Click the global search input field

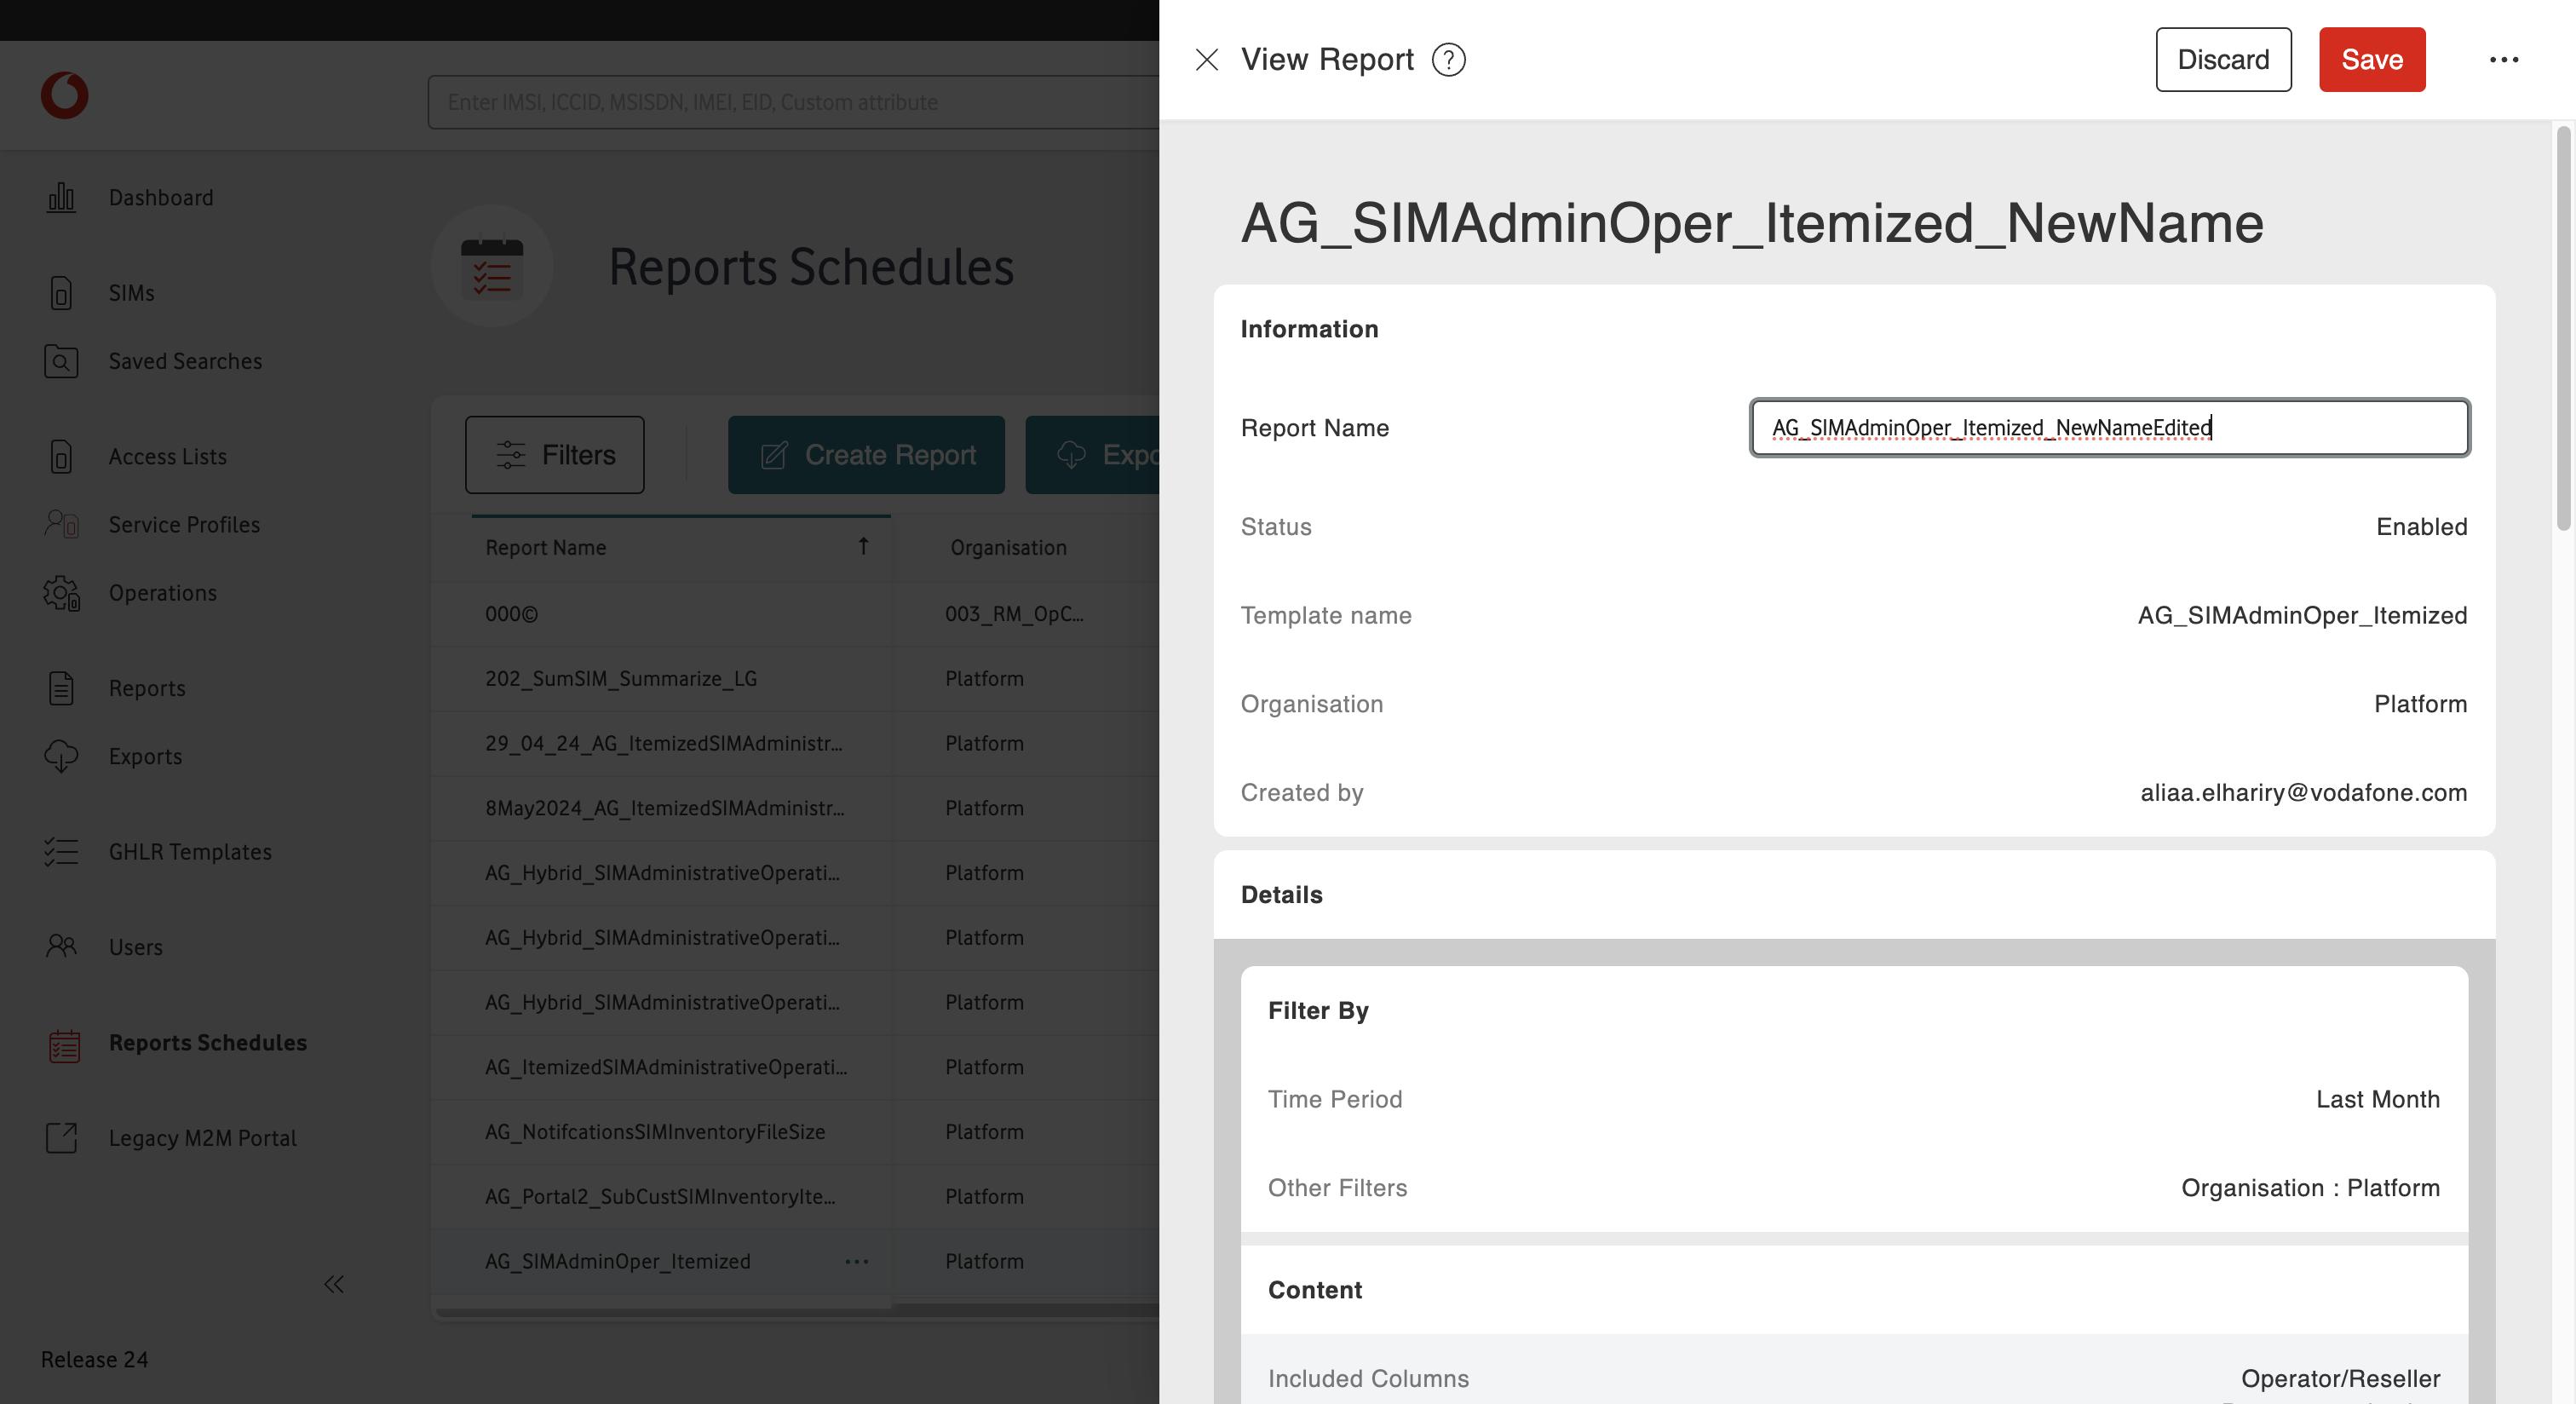[795, 102]
